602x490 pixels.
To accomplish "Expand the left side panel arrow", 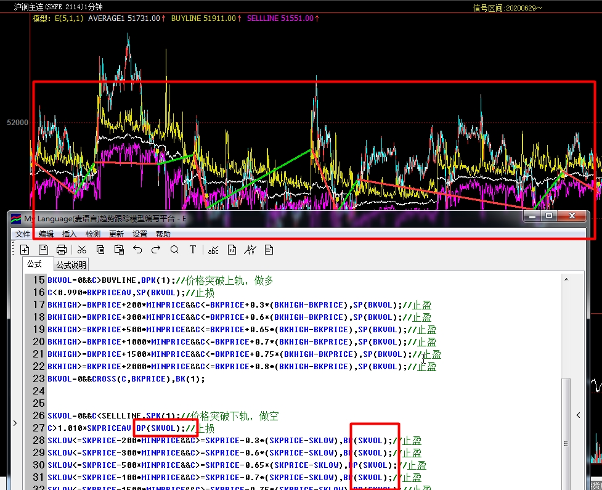I will point(15,423).
